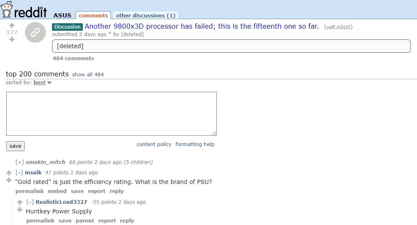Open the other discussions (1) tab
This screenshot has width=417, height=225.
pos(145,15)
